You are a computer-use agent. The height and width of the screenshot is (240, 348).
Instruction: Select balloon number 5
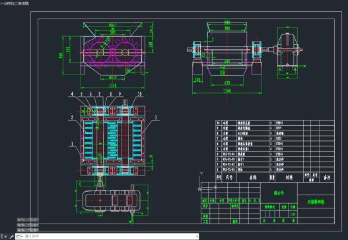tap(81, 94)
